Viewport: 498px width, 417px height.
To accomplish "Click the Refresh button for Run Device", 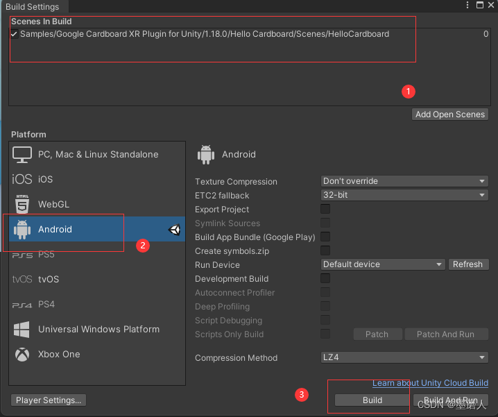I will click(468, 264).
